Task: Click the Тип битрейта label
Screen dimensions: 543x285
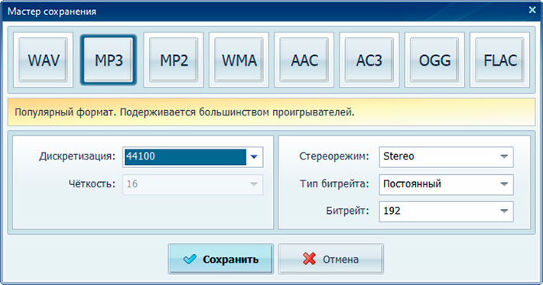Action: [x=334, y=184]
